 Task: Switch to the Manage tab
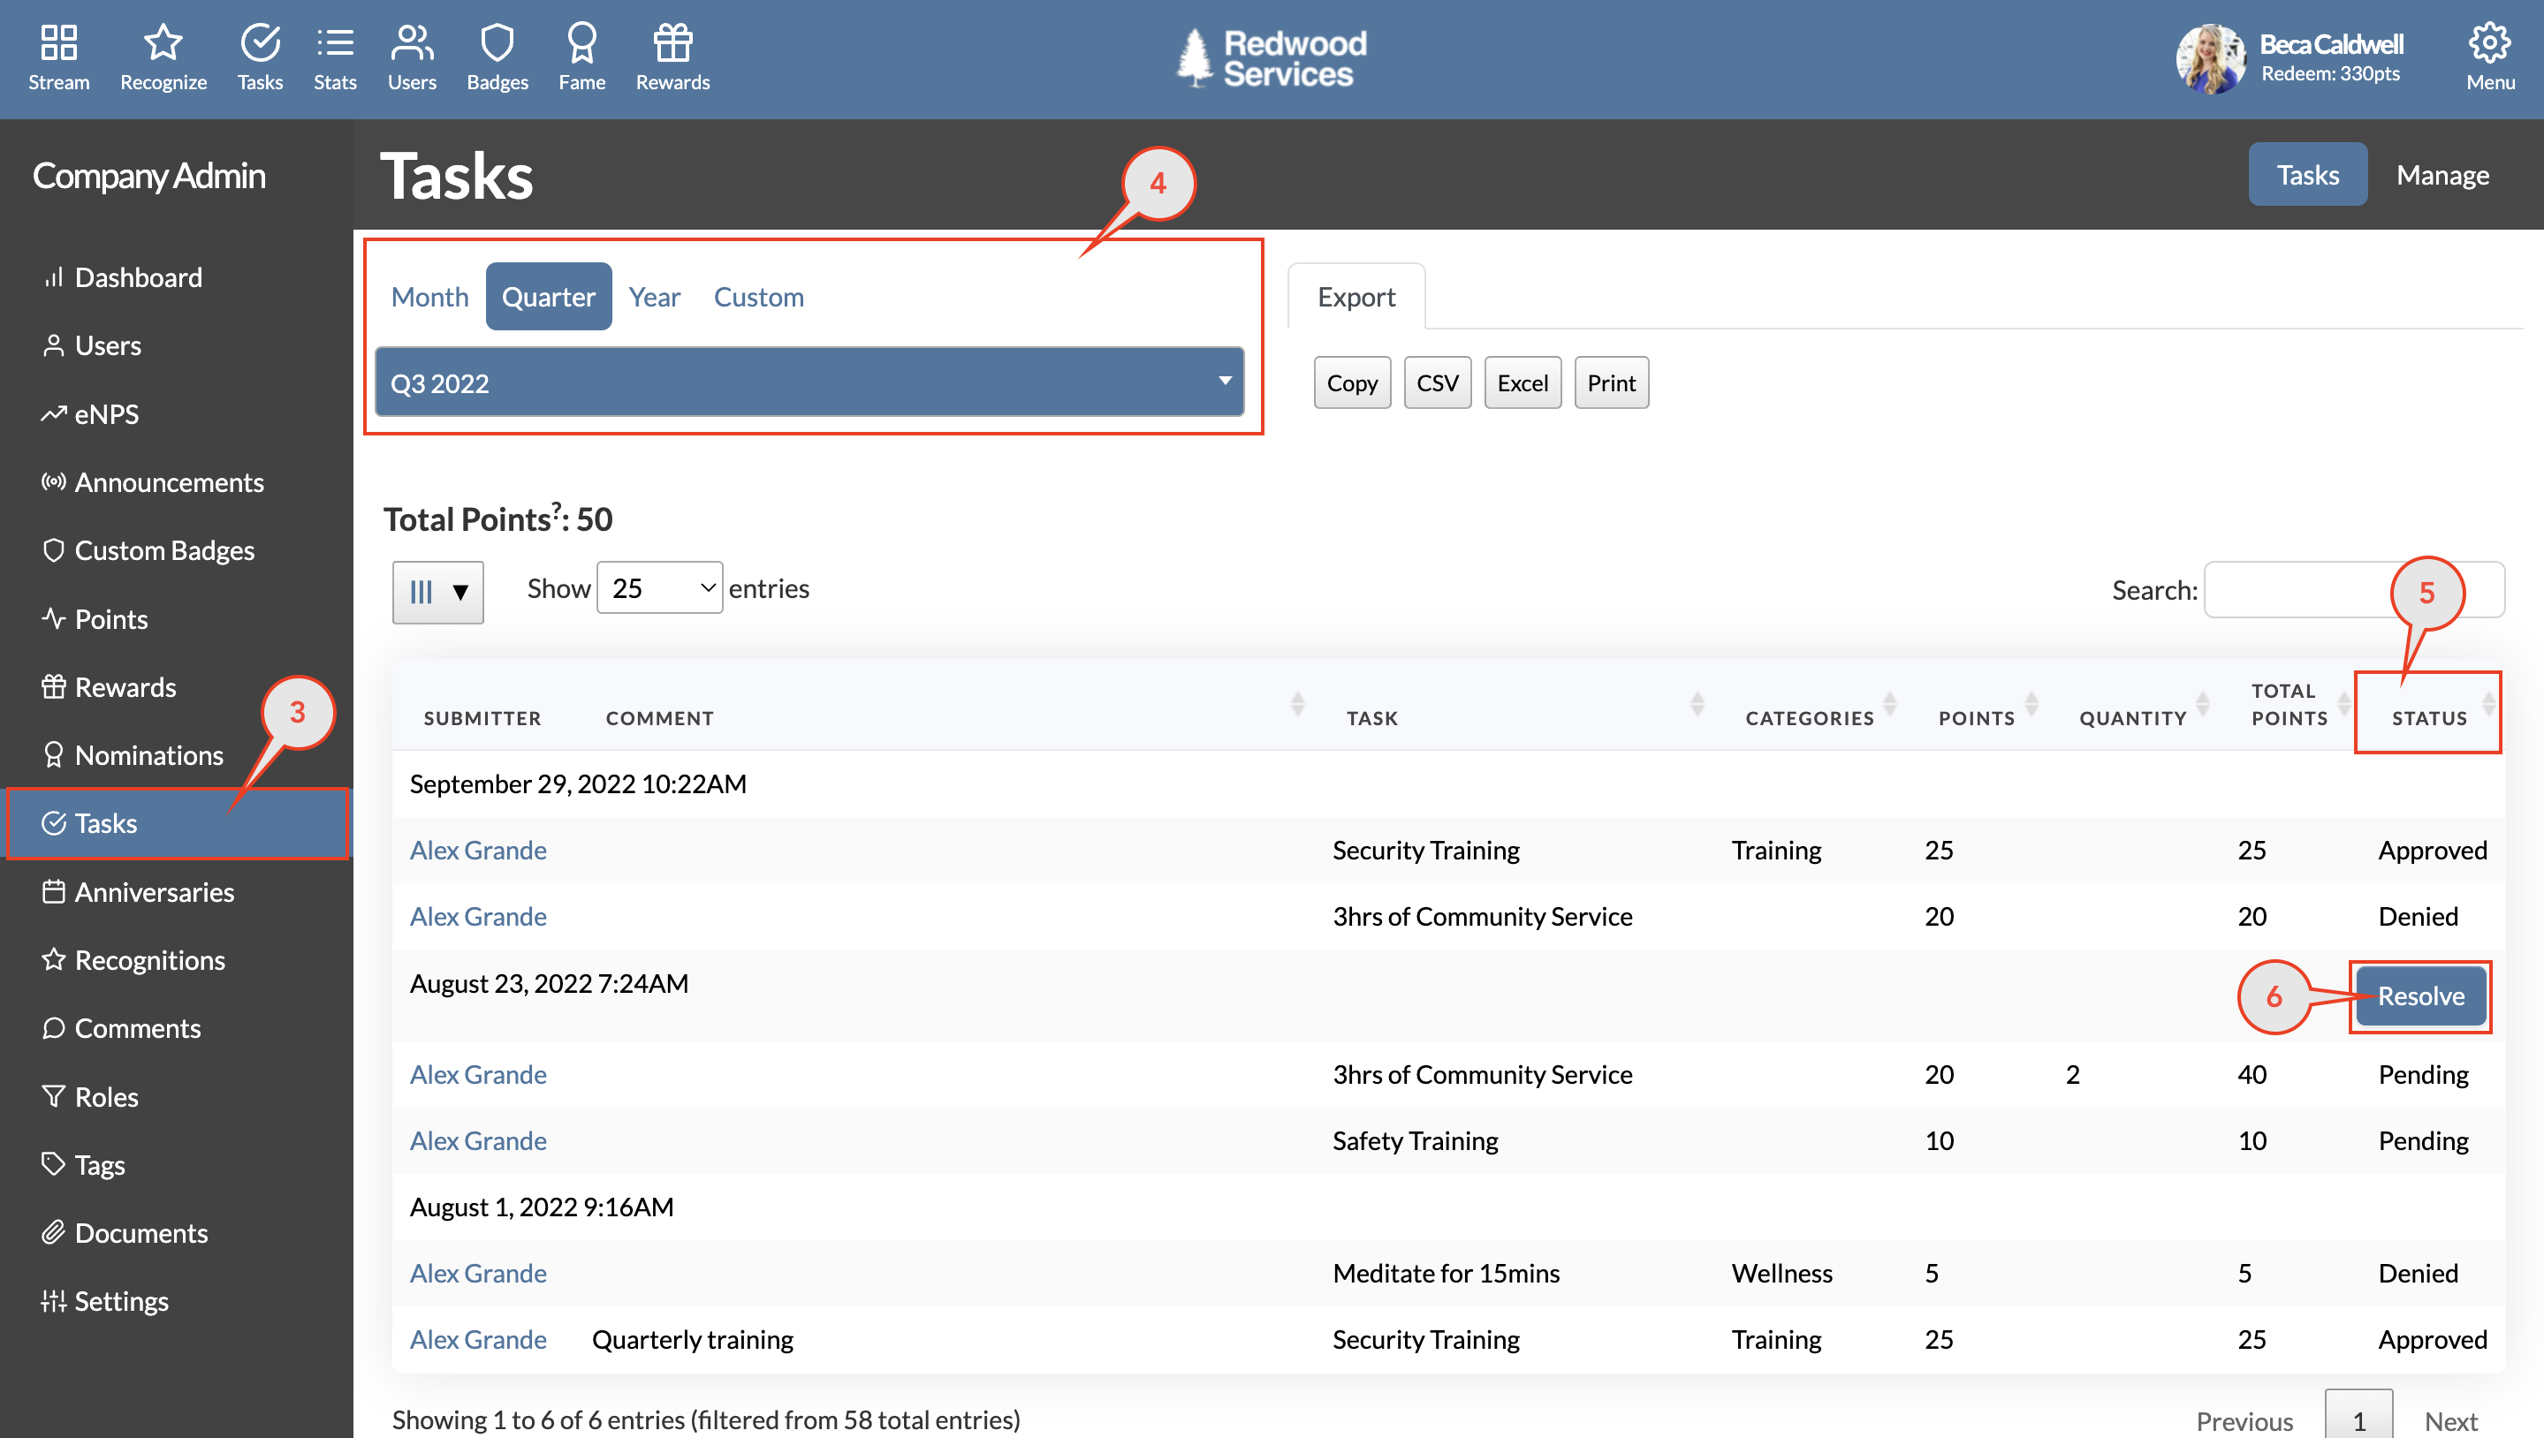click(x=2443, y=174)
